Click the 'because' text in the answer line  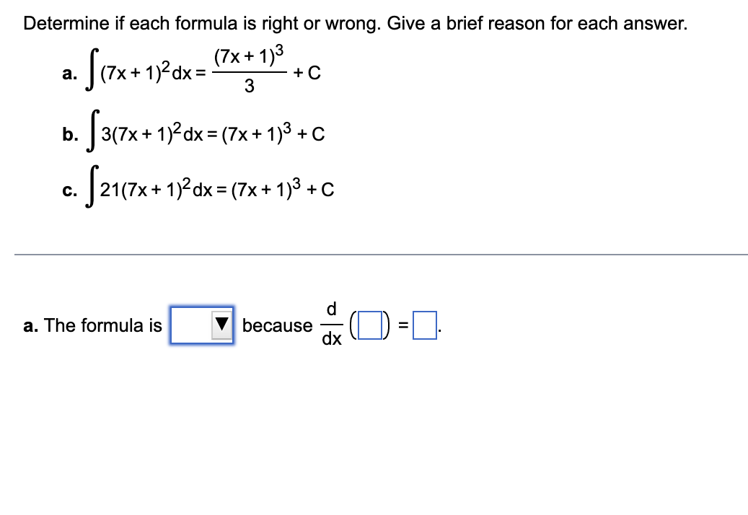pos(276,326)
